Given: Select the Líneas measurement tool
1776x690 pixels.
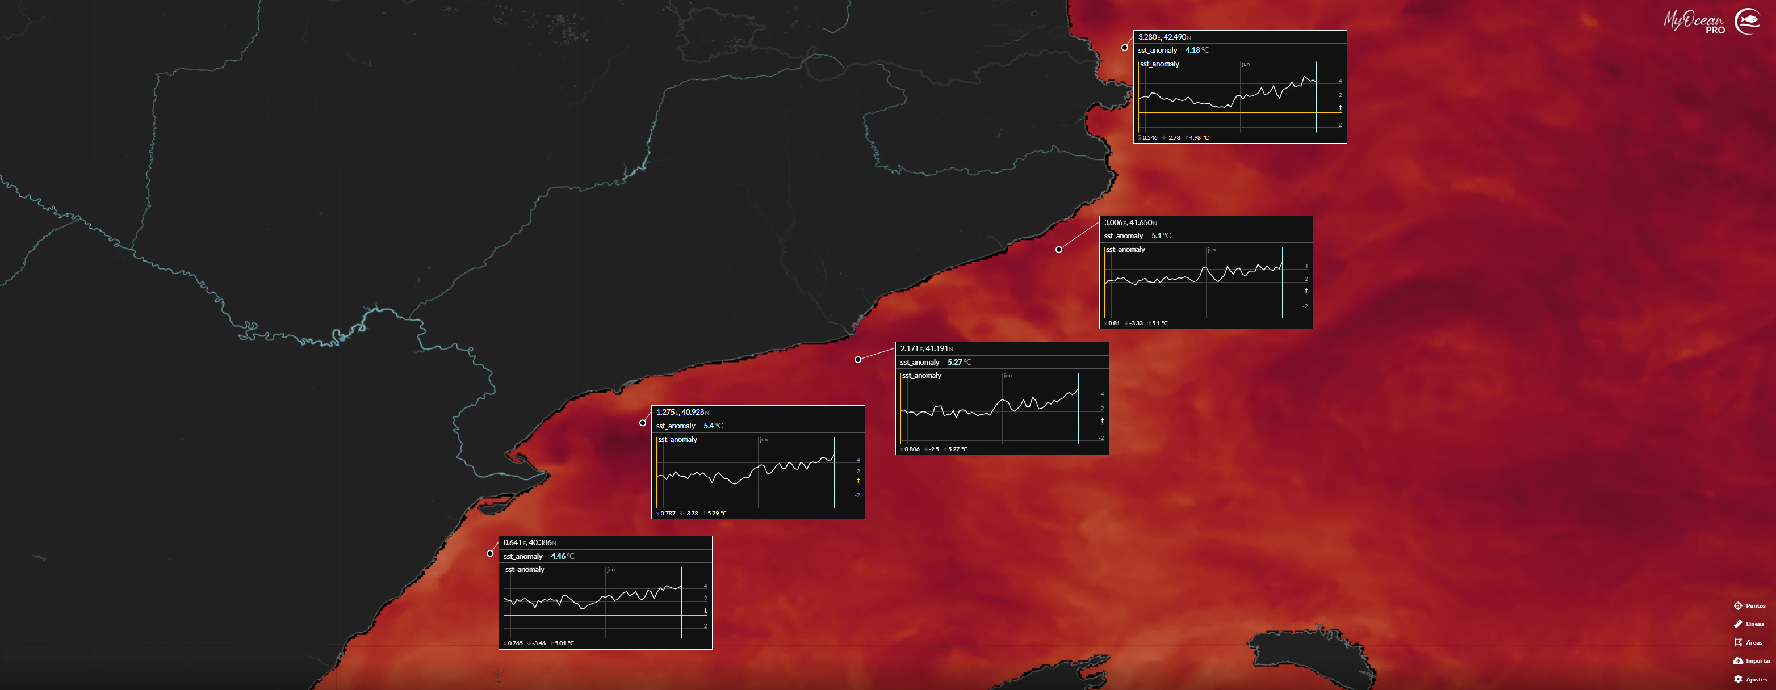Looking at the screenshot, I should 1751,623.
